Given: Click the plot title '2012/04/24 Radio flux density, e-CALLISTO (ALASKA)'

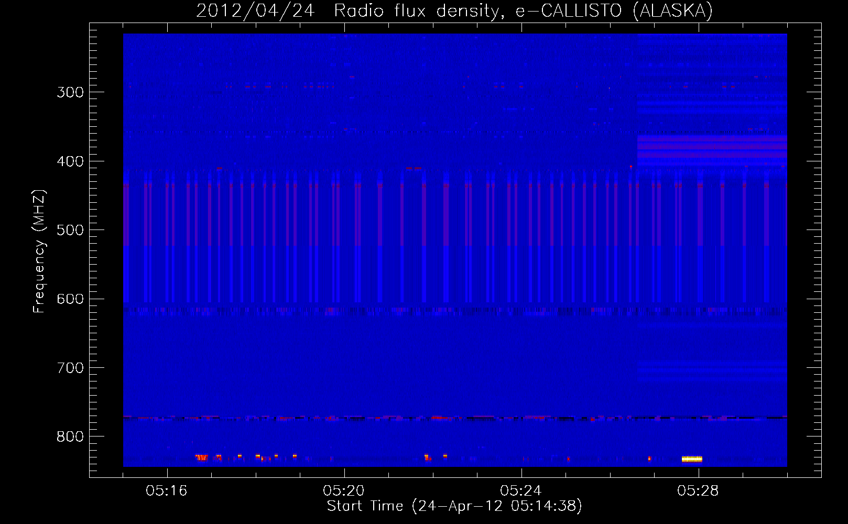Looking at the screenshot, I should [454, 11].
